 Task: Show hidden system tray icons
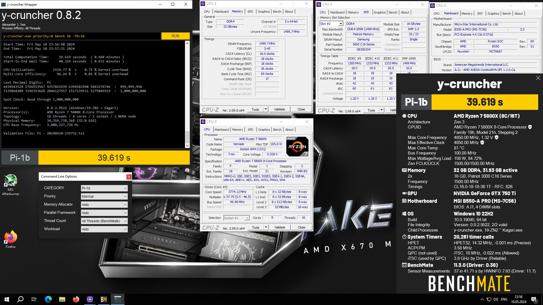point(482,299)
